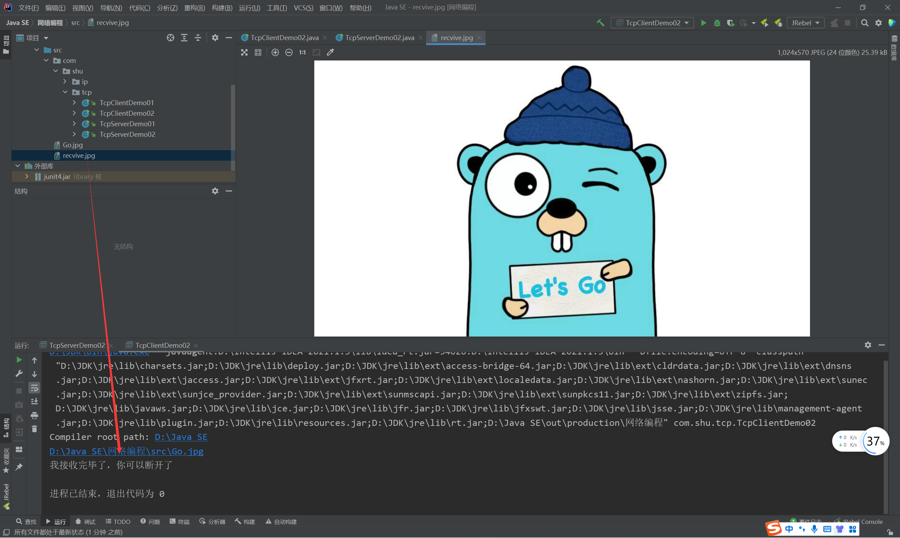Expand junit4.jar library node

27,177
